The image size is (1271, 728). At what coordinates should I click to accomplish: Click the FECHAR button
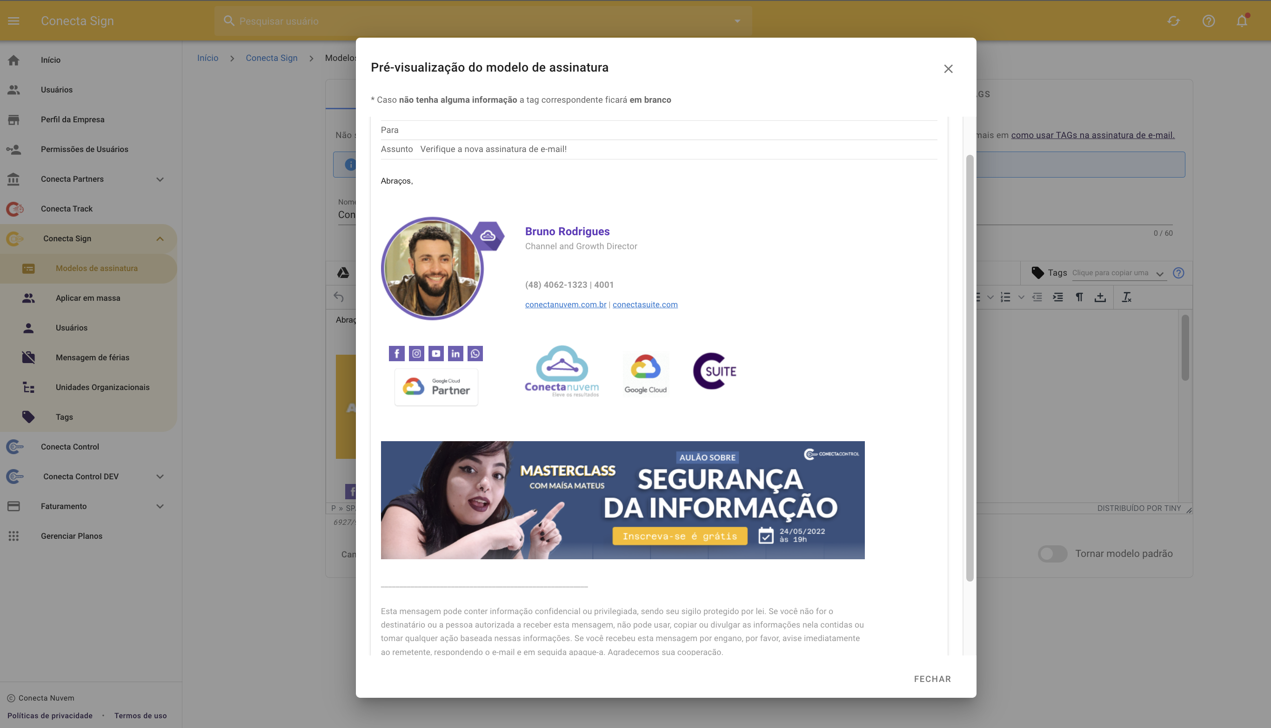932,679
